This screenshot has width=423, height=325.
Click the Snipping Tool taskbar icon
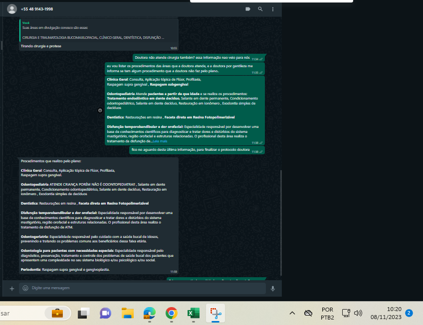pyautogui.click(x=215, y=313)
